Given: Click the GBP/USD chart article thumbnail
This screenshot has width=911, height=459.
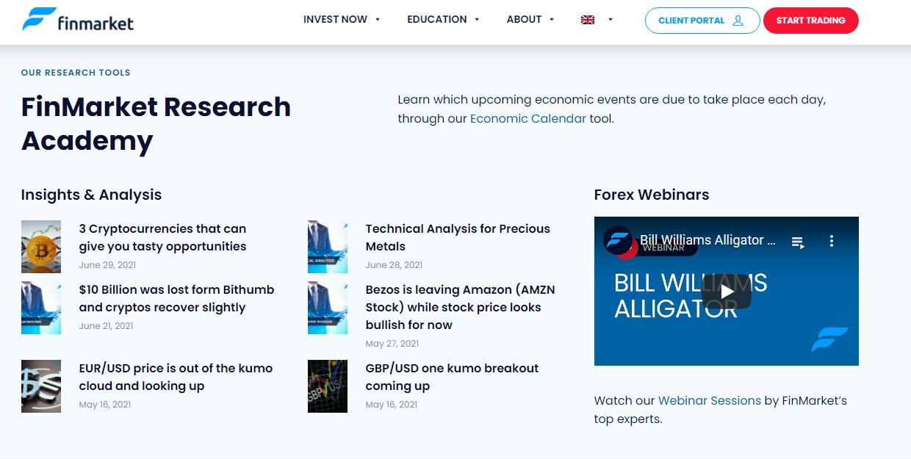Looking at the screenshot, I should (x=328, y=386).
